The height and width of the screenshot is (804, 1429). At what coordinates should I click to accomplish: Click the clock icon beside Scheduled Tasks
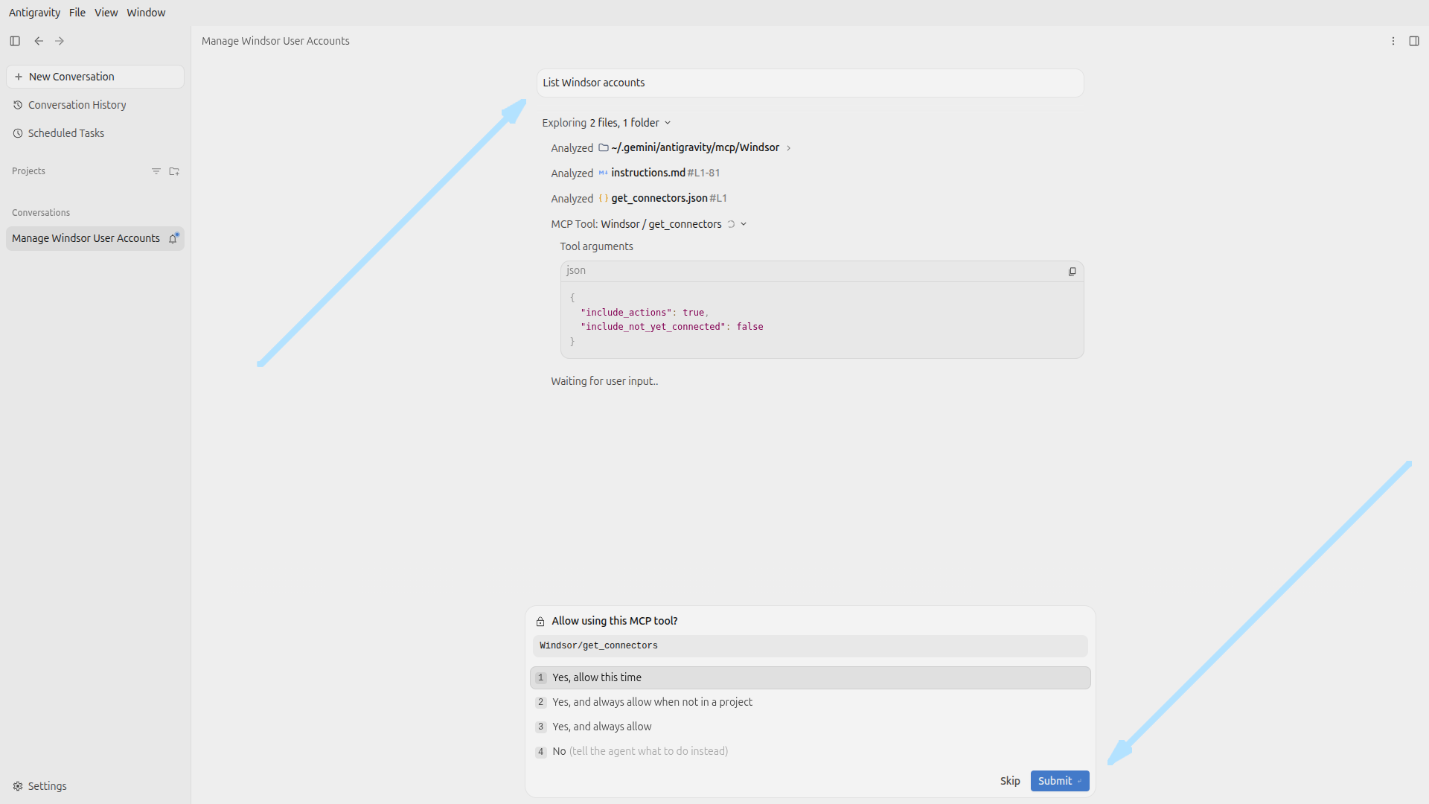point(18,133)
